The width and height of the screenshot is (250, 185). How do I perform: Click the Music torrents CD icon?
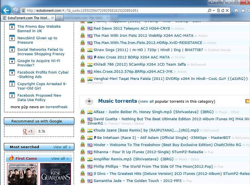tap(89, 101)
